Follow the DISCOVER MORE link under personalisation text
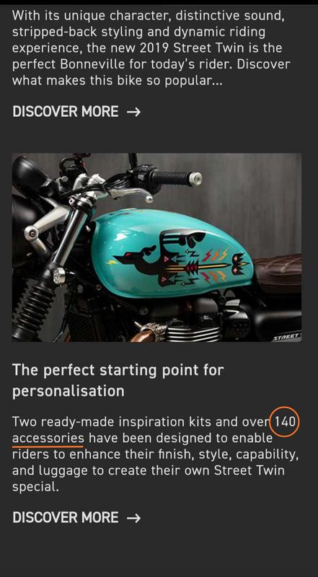This screenshot has width=318, height=577. (x=76, y=518)
